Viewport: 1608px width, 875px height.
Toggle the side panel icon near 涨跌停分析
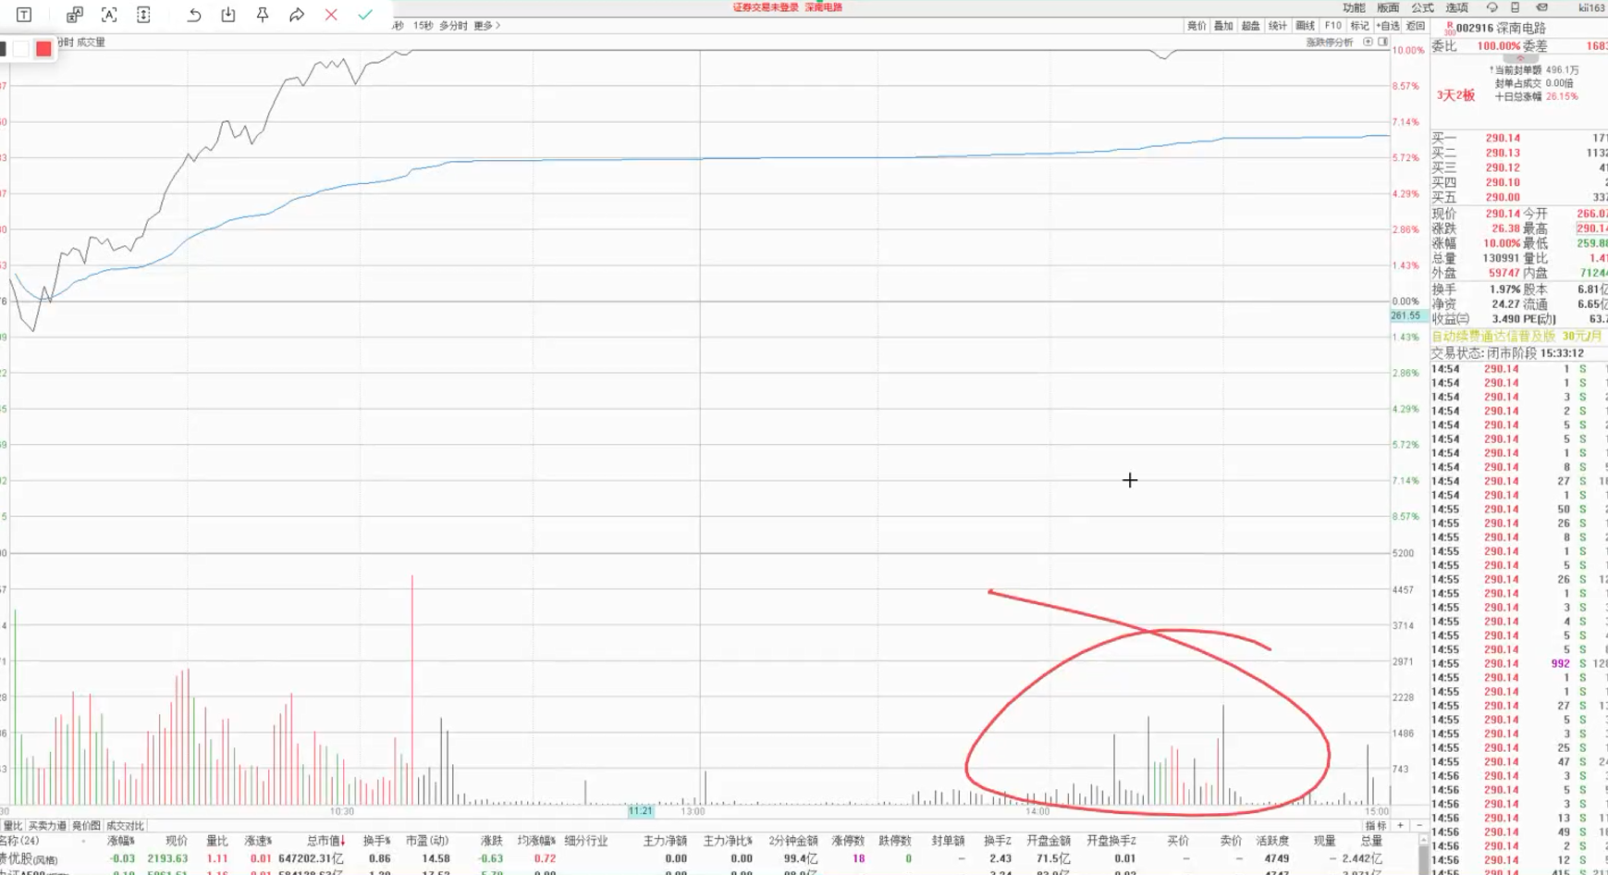pos(1383,43)
